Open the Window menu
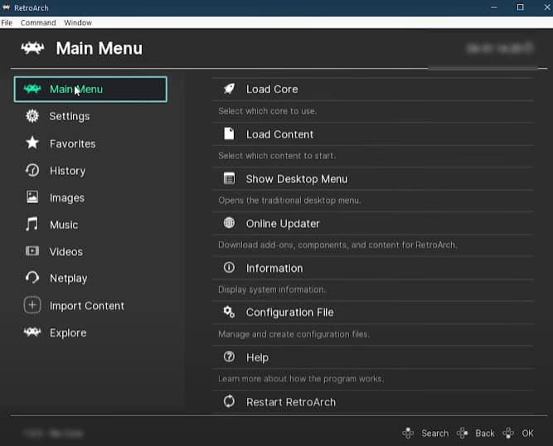Viewport: 553px width, 446px height. (78, 22)
